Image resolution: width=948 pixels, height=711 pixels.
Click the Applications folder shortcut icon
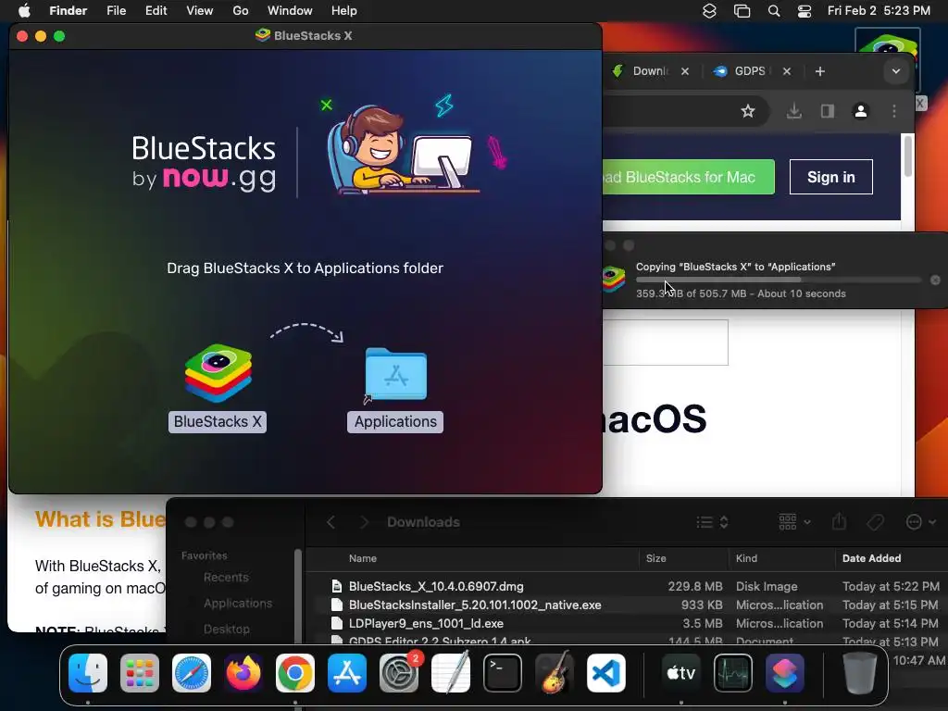tap(395, 374)
